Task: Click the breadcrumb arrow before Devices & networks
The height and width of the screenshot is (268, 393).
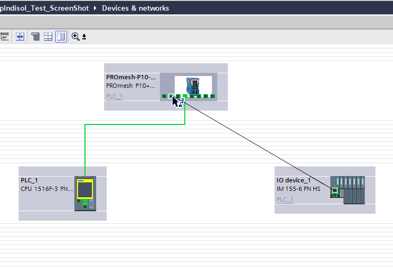Action: point(95,8)
